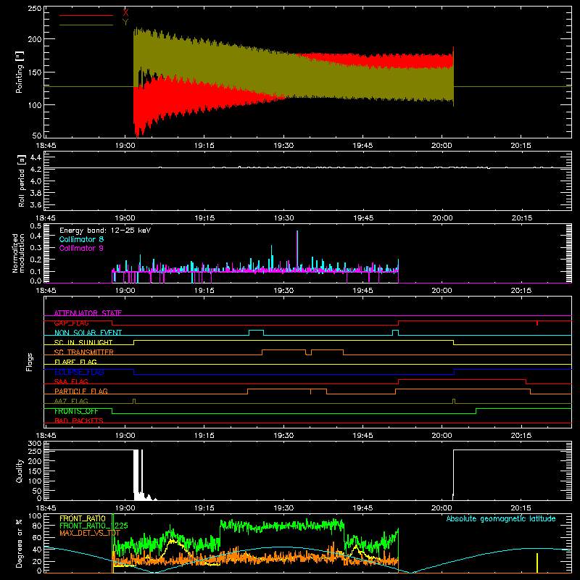The height and width of the screenshot is (580, 580).
Task: Click the SAA_FLAG label
Action: tap(71, 381)
